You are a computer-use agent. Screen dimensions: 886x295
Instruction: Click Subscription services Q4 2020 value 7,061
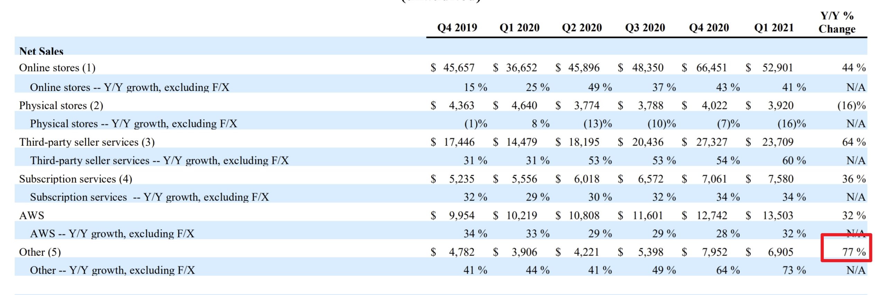click(x=714, y=179)
